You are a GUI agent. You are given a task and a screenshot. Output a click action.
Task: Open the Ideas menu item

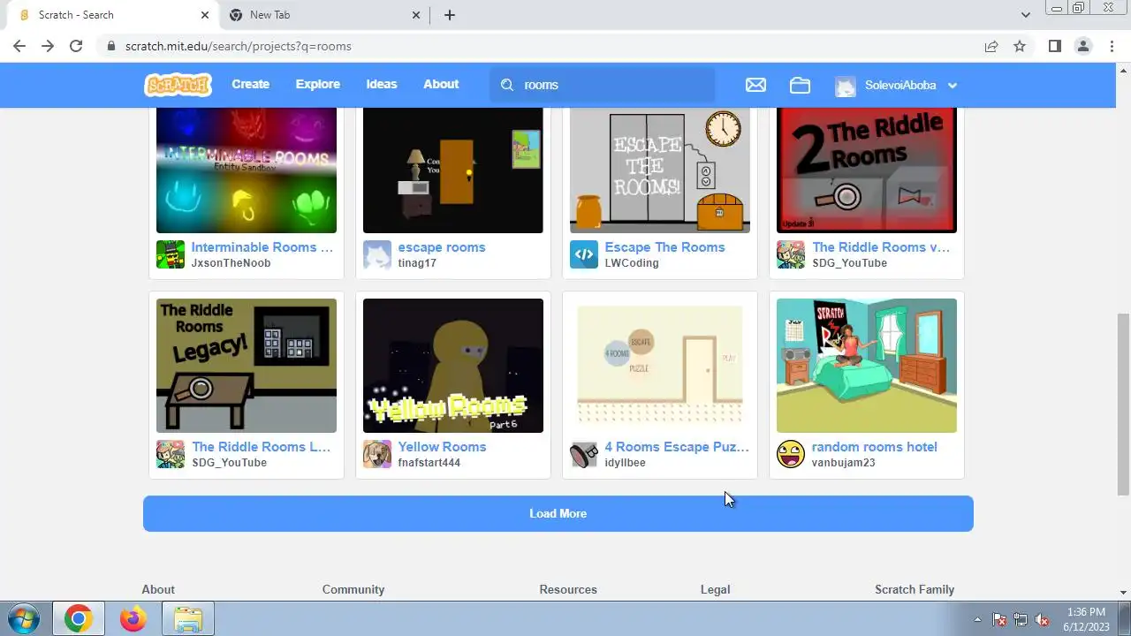point(382,85)
